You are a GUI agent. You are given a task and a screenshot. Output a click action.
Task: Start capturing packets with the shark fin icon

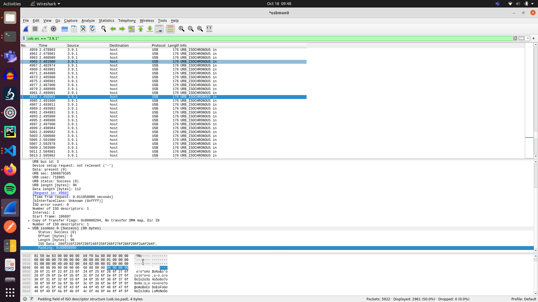[26, 29]
